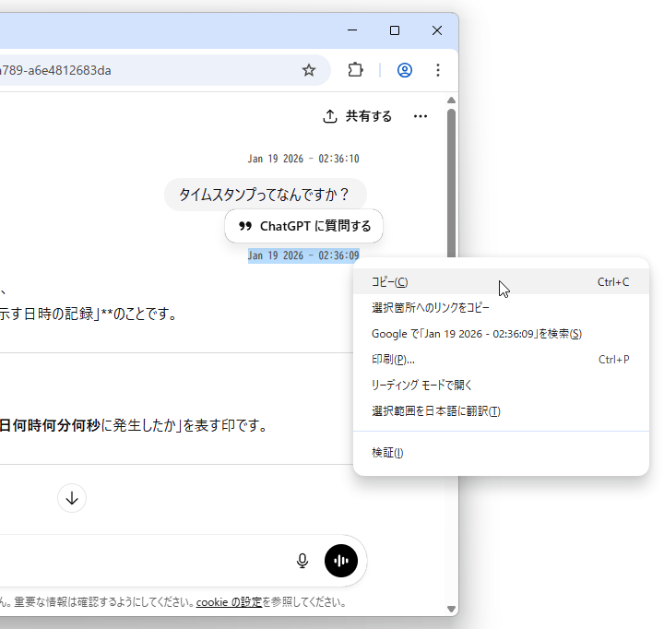Search Google for the selected timestamp
The height and width of the screenshot is (629, 664).
click(x=476, y=334)
